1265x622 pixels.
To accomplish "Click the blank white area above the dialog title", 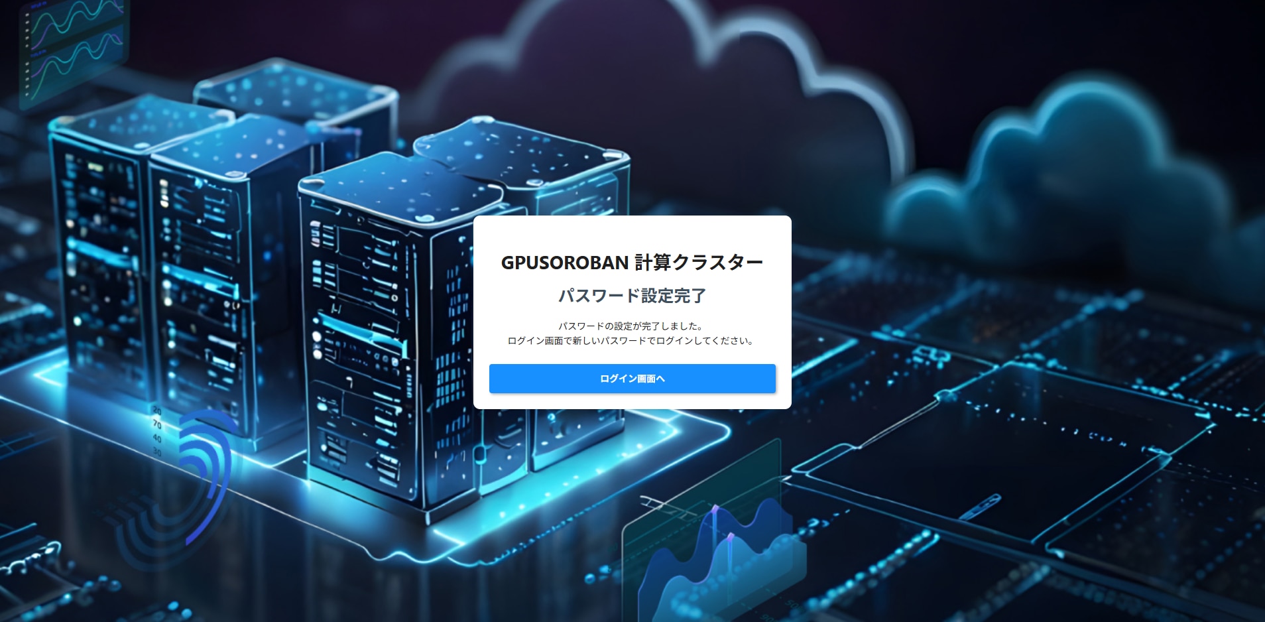I will (632, 233).
